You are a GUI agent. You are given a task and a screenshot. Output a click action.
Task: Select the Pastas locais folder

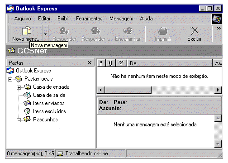point(38,79)
